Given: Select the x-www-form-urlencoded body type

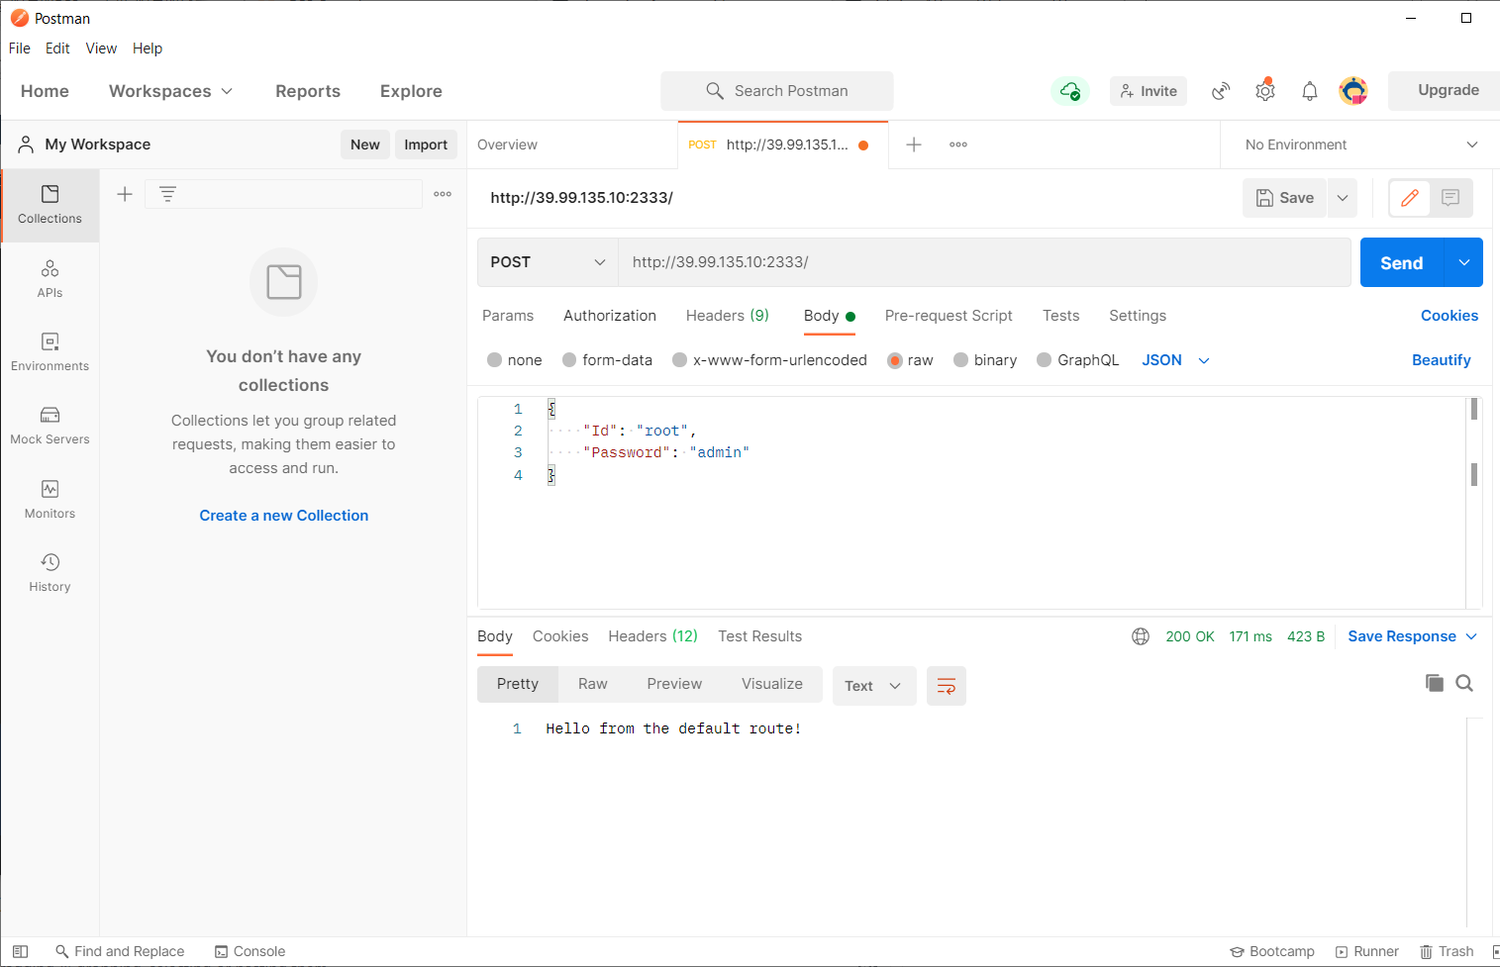Looking at the screenshot, I should tap(769, 360).
